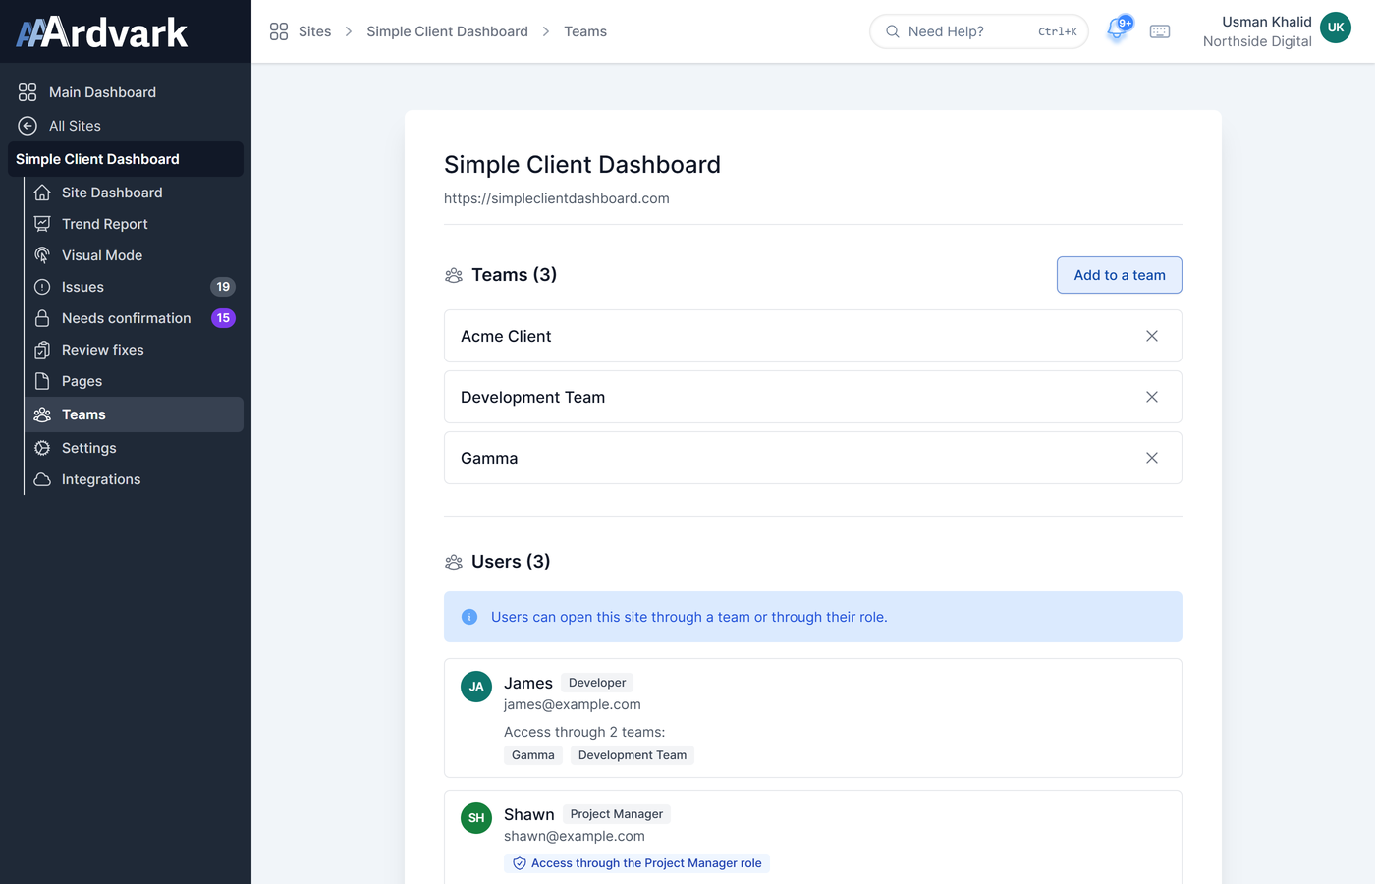Open Site Dashboard house icon
1375x884 pixels.
(42, 193)
